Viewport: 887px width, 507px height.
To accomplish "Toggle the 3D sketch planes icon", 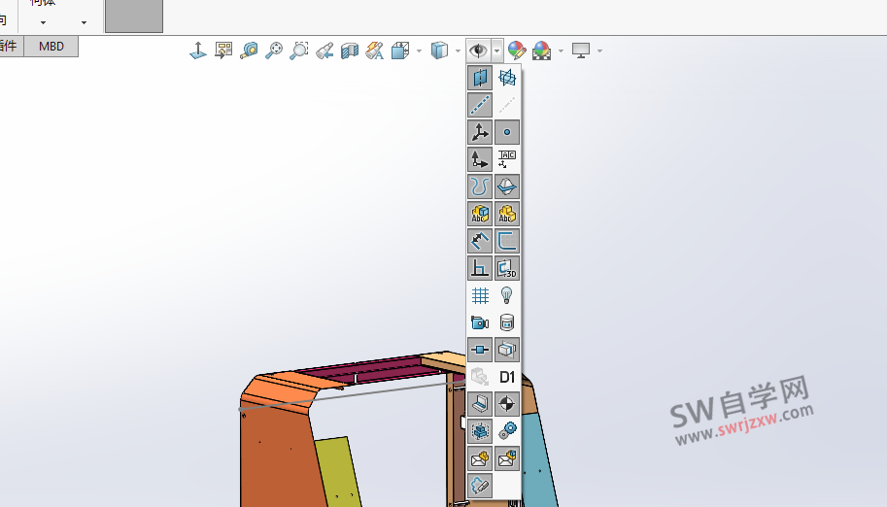I will point(507,268).
